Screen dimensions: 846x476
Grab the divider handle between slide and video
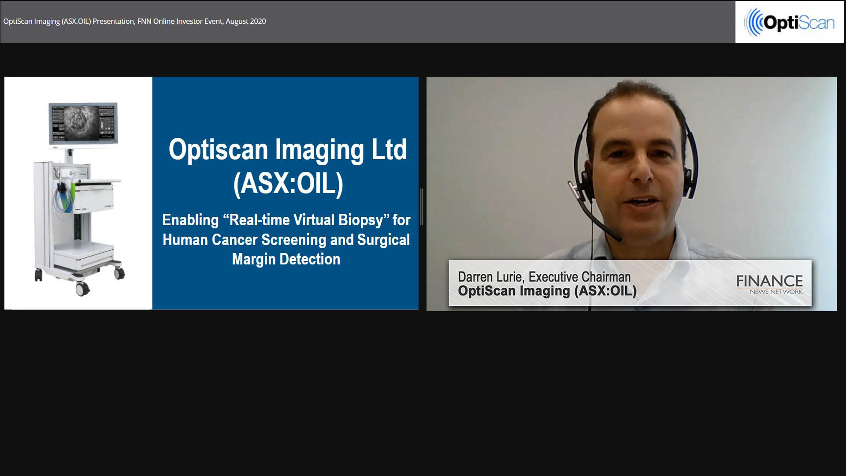pos(422,206)
